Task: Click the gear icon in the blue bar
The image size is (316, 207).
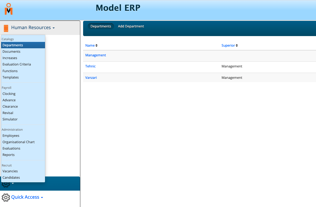Action: coord(6,184)
